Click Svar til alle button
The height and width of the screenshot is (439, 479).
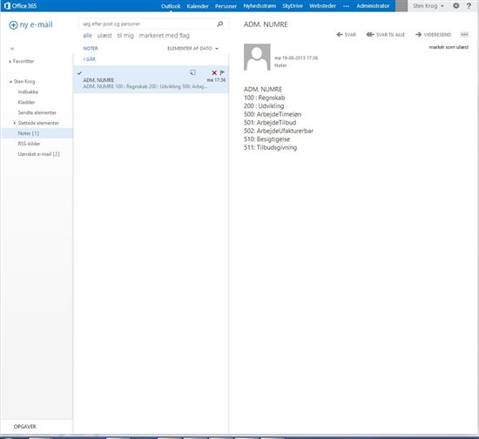pos(386,35)
